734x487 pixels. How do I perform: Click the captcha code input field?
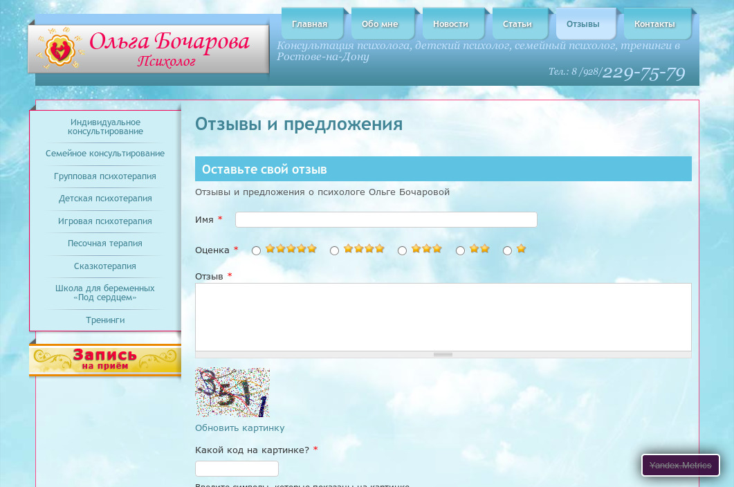tap(237, 469)
